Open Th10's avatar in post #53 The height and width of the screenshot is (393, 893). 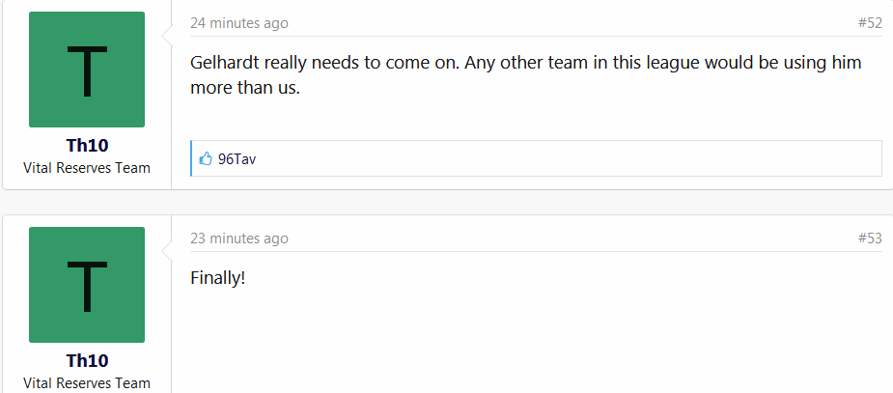(x=87, y=285)
